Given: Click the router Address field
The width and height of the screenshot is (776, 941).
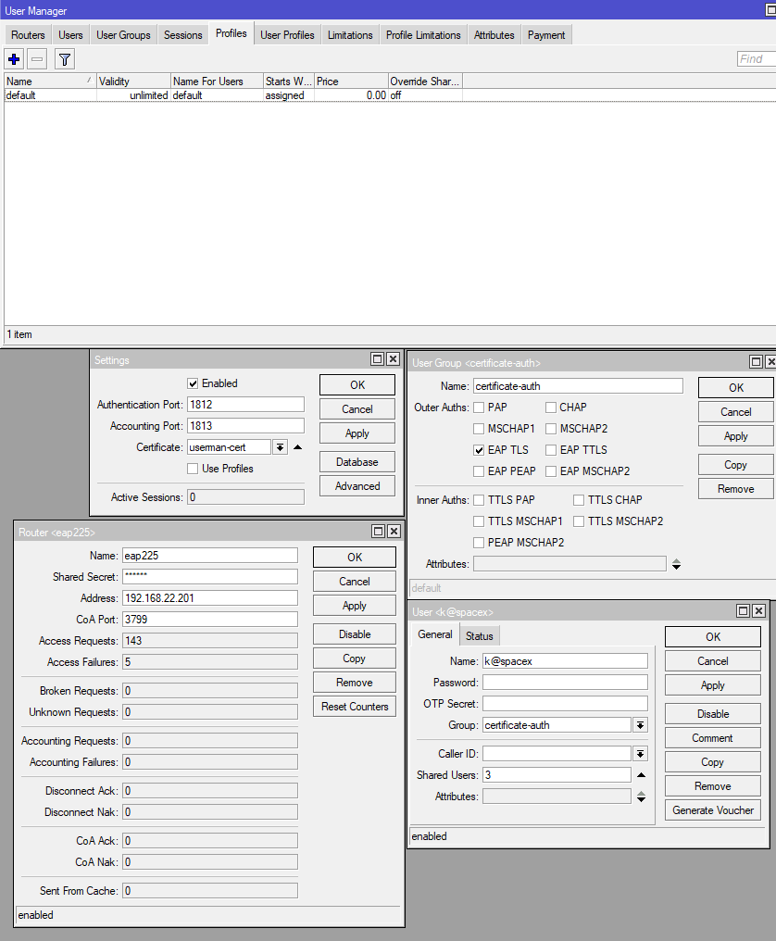Looking at the screenshot, I should [210, 597].
